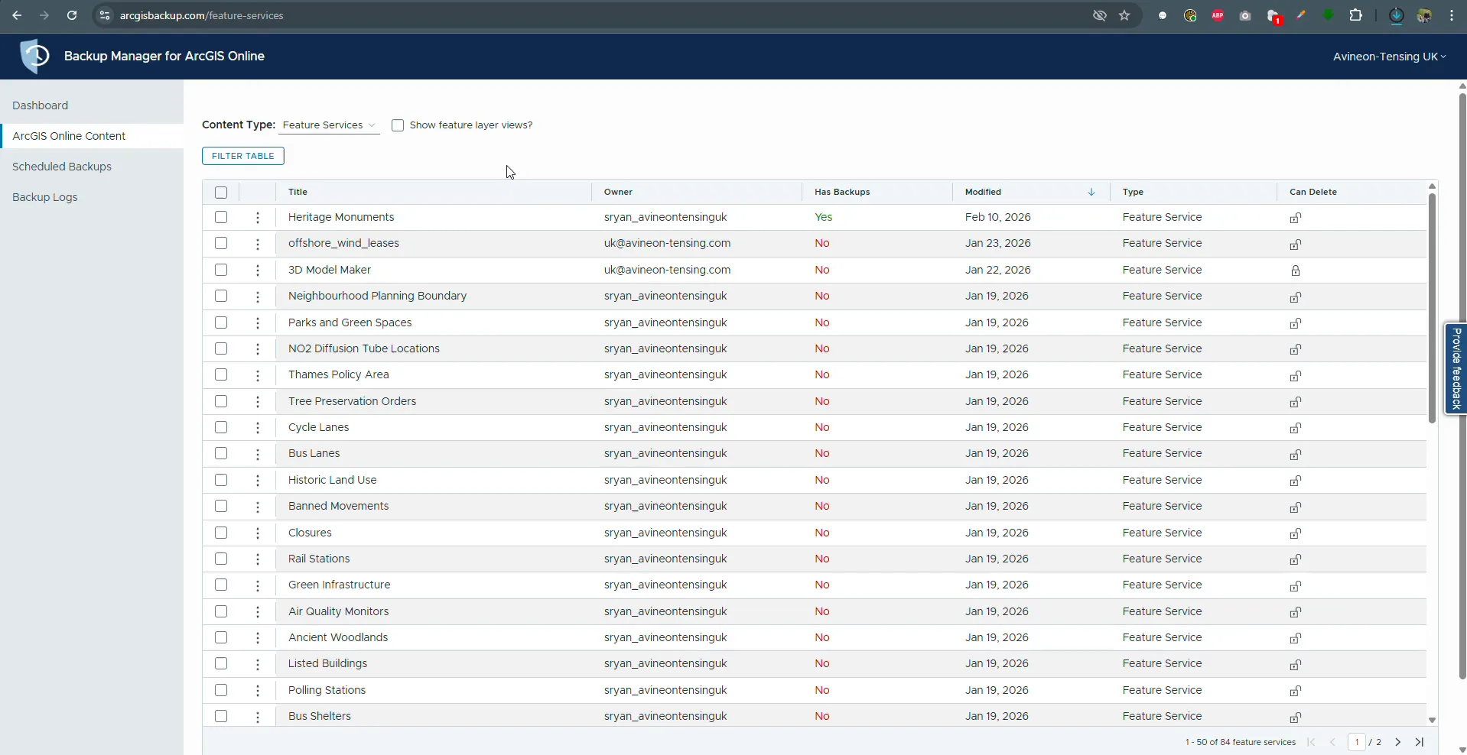1467x755 pixels.
Task: Open three-dot menu for 3D Model Maker
Action: point(258,271)
